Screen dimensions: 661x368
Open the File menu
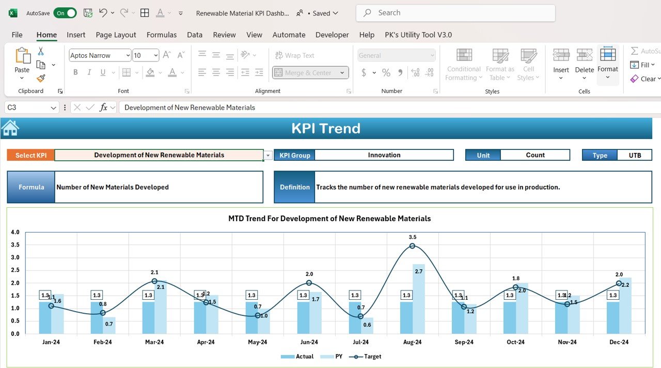click(x=17, y=35)
